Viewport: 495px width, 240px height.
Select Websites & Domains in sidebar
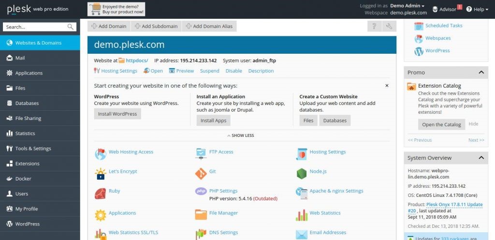pyautogui.click(x=40, y=43)
